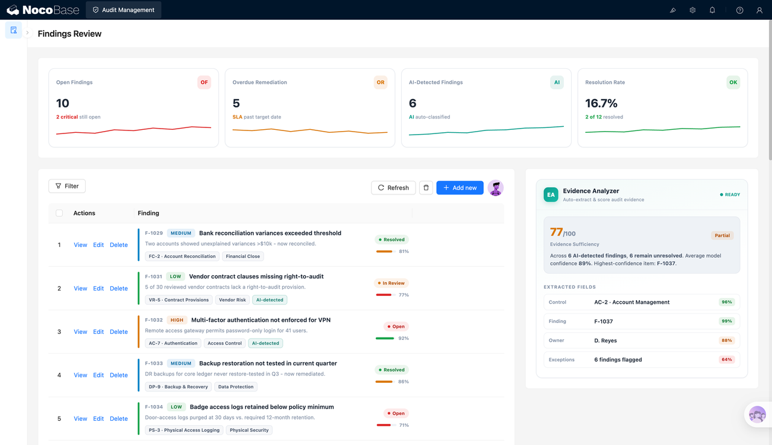The image size is (772, 445).
Task: View finding F-1032
Action: (x=80, y=332)
